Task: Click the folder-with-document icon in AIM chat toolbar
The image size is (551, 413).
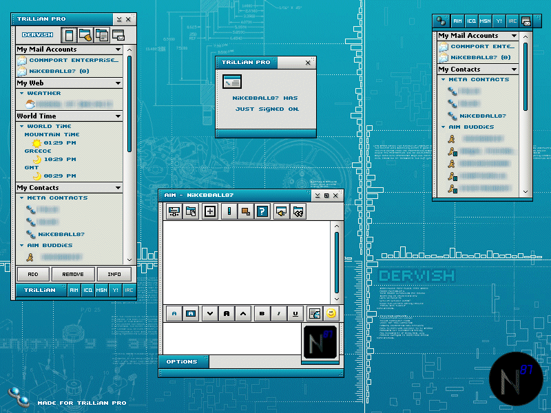Action: 191,211
